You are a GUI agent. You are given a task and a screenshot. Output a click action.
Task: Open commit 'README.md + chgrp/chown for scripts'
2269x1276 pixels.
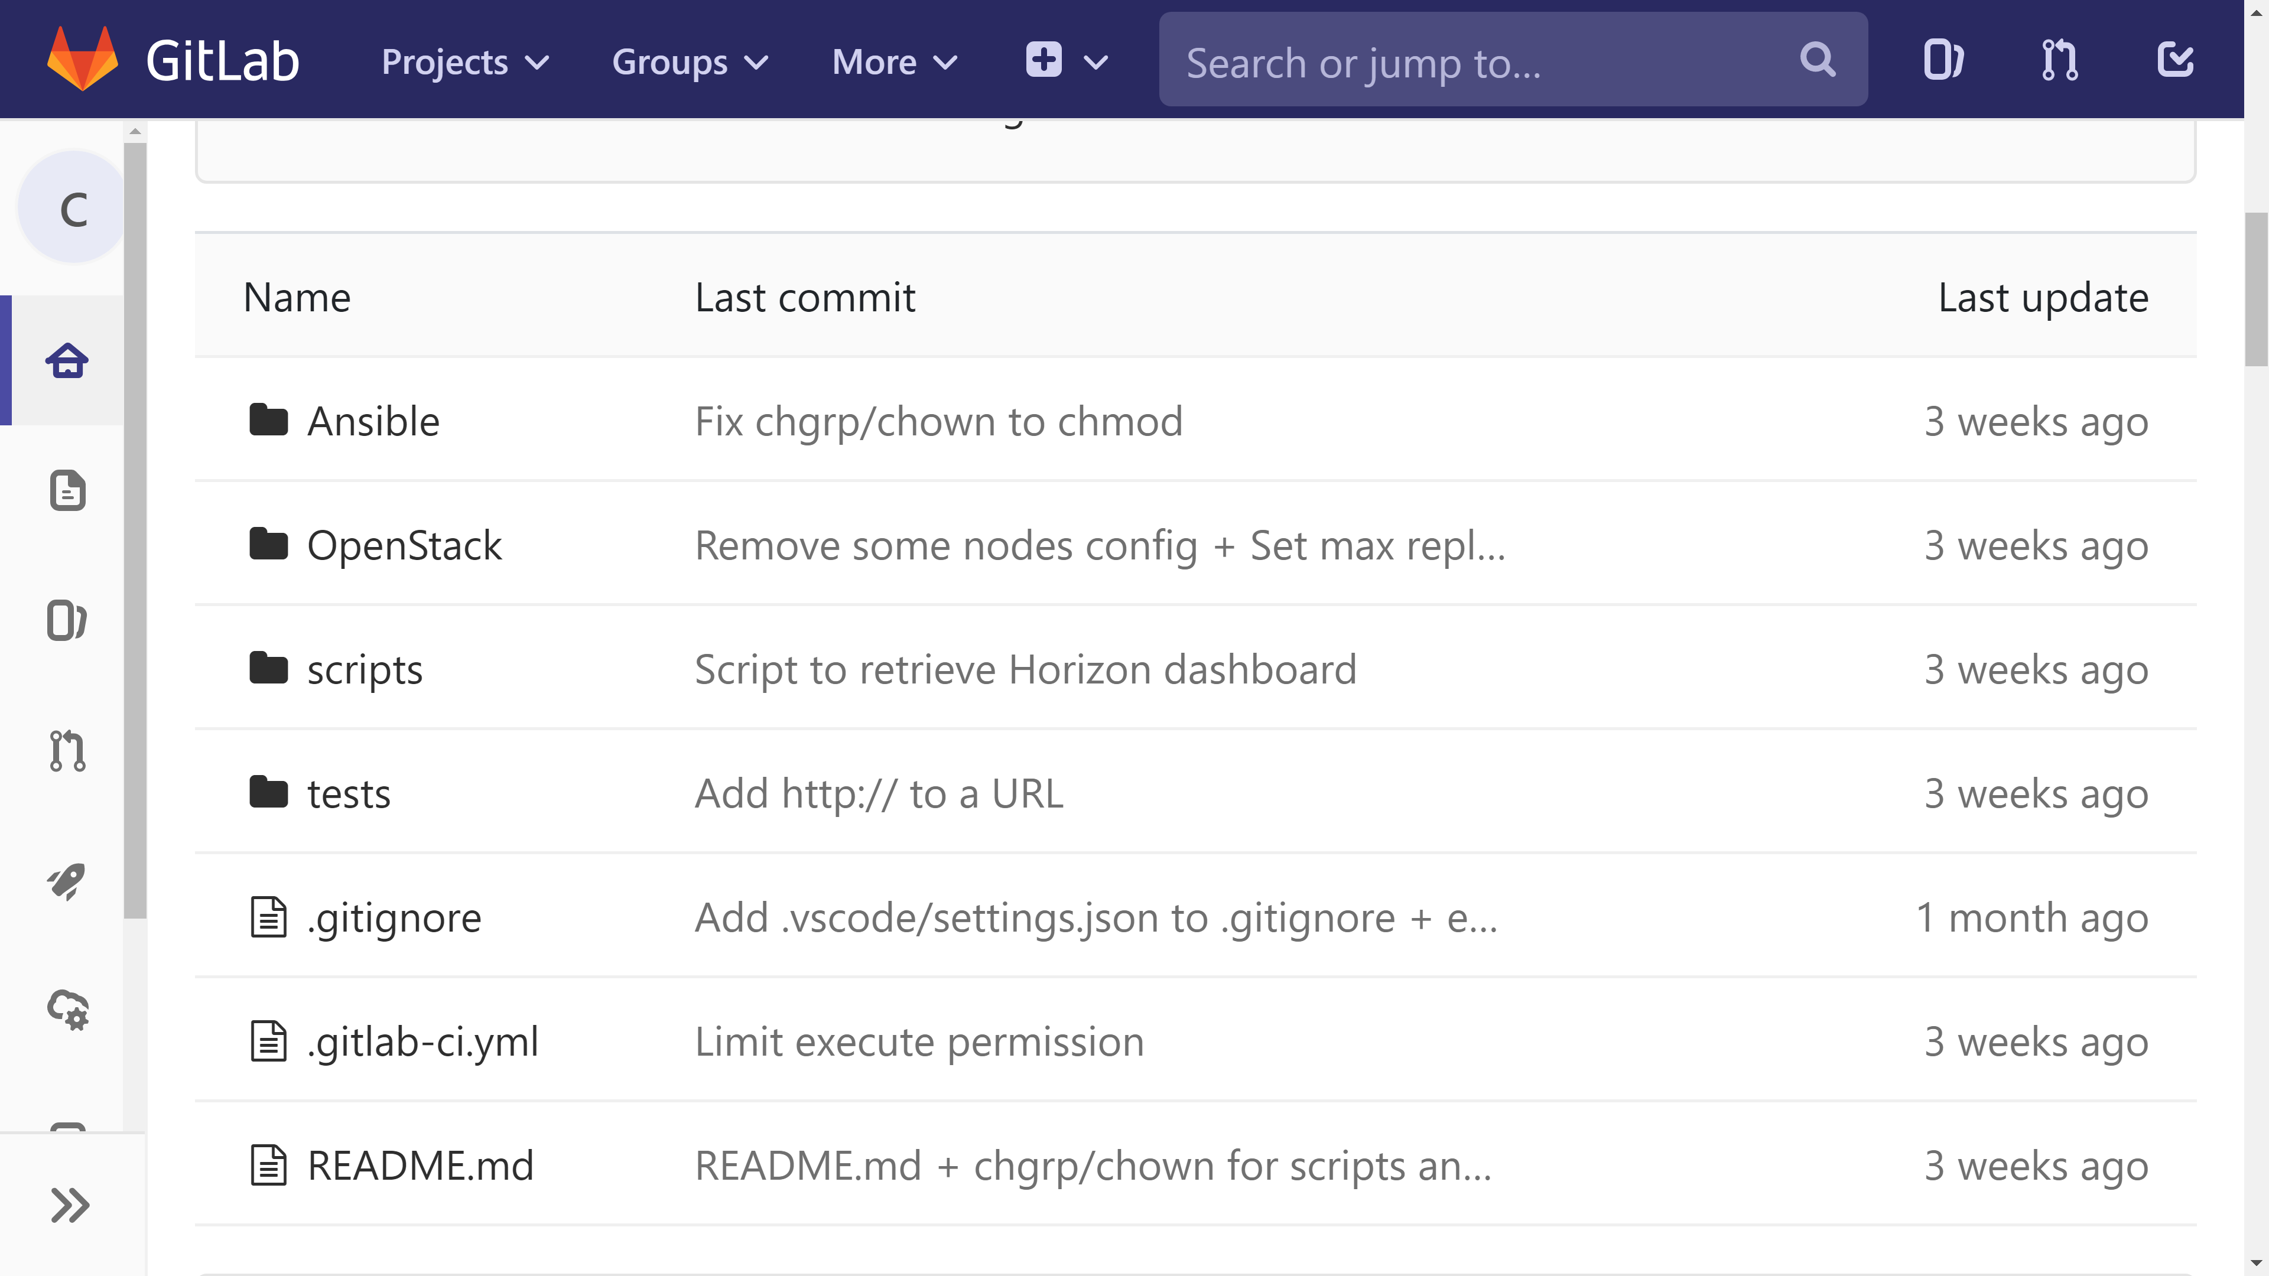pos(1093,1166)
